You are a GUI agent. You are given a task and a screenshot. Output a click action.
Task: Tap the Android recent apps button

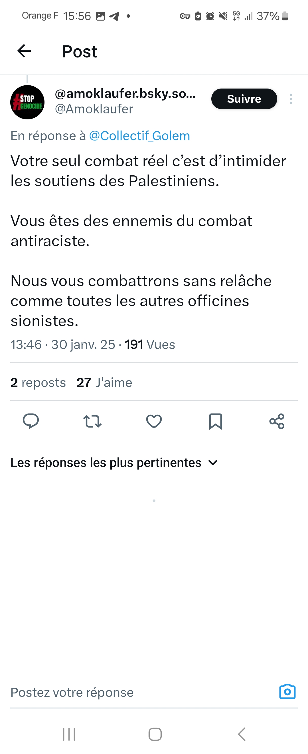click(69, 734)
